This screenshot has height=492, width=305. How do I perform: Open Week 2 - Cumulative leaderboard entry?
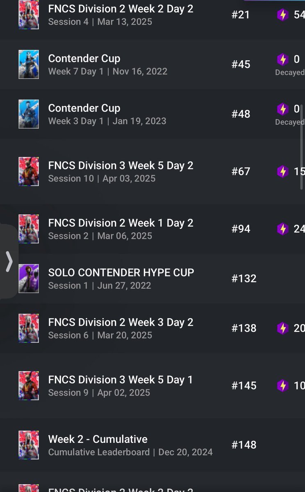(152, 445)
